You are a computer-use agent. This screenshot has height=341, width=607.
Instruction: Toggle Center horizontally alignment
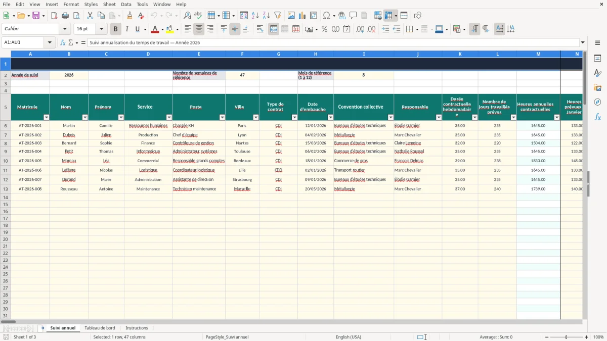tap(199, 29)
